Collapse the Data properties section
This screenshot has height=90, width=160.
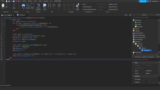coord(133,63)
